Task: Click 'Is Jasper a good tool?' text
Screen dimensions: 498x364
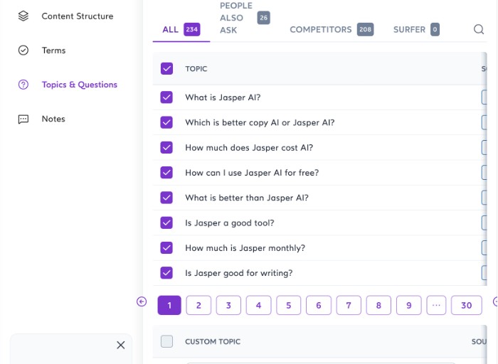Action: [x=229, y=223]
